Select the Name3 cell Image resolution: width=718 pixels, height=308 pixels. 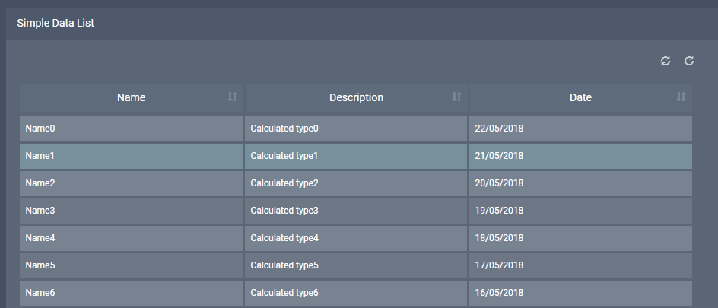coord(131,211)
